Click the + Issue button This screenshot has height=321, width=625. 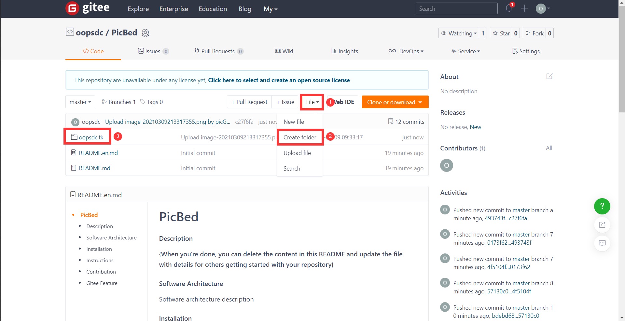point(285,102)
